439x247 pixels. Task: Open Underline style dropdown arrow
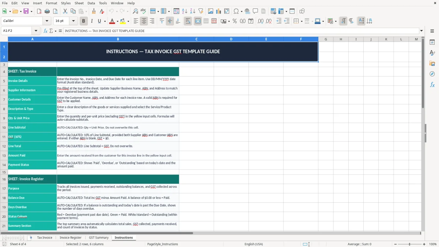click(105, 21)
